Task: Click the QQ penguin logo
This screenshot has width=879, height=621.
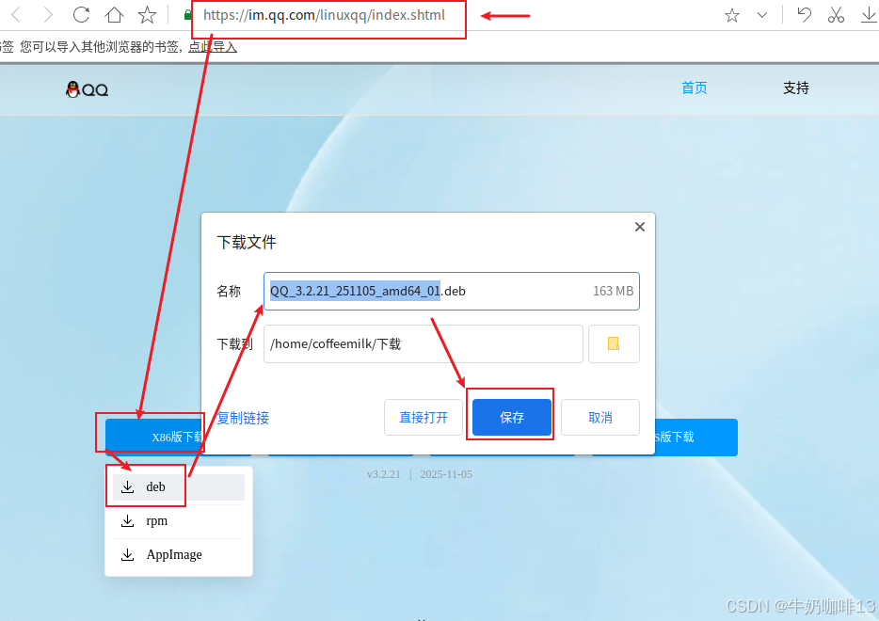Action: click(x=87, y=89)
